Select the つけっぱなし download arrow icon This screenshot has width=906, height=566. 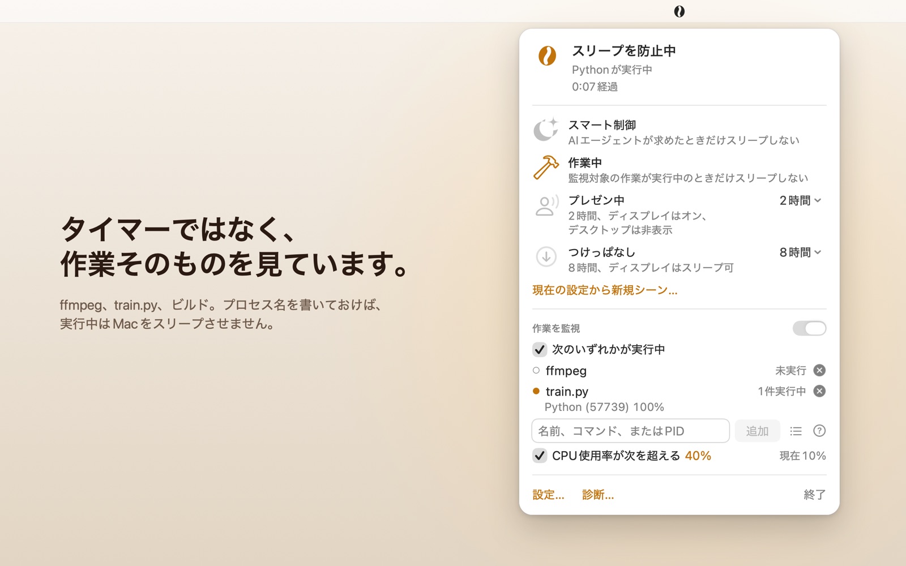546,256
